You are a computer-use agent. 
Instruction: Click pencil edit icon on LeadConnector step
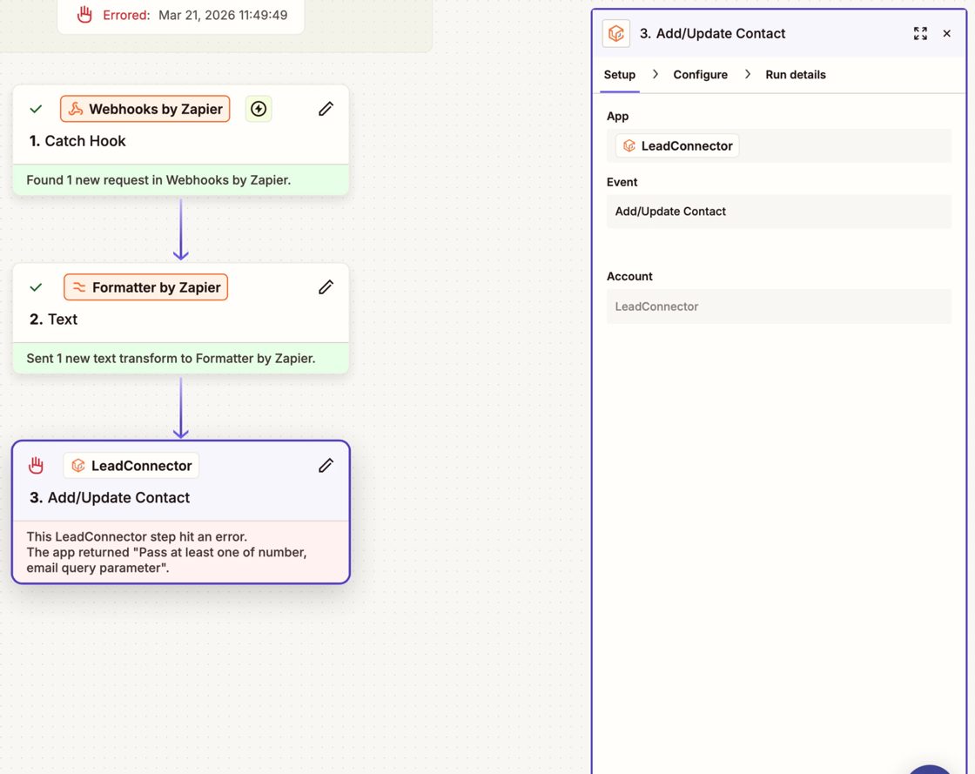(326, 466)
